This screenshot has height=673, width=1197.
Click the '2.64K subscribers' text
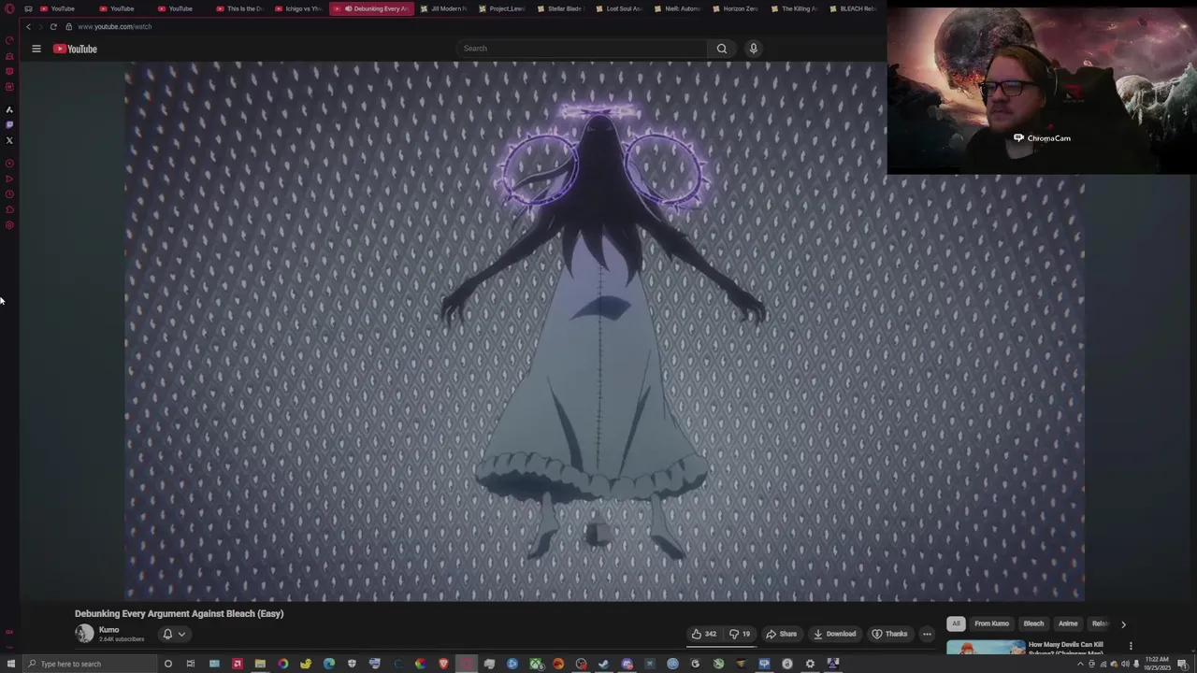(122, 639)
